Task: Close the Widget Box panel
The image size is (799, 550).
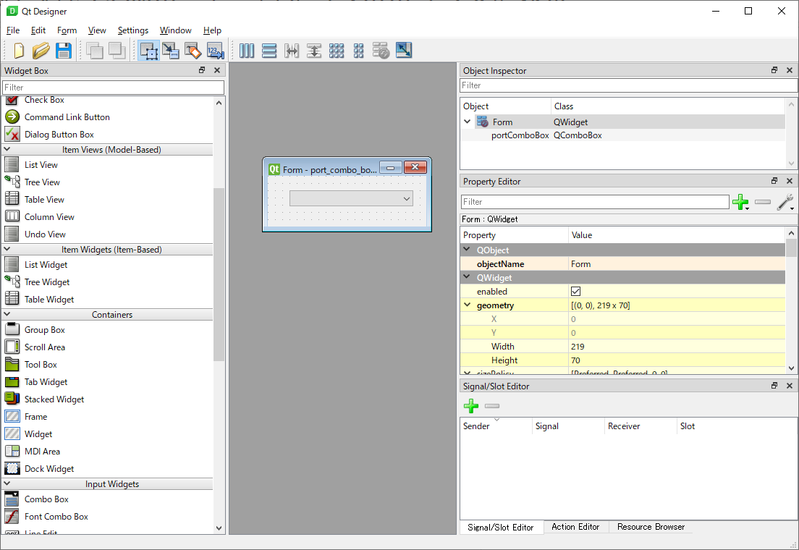Action: (217, 70)
